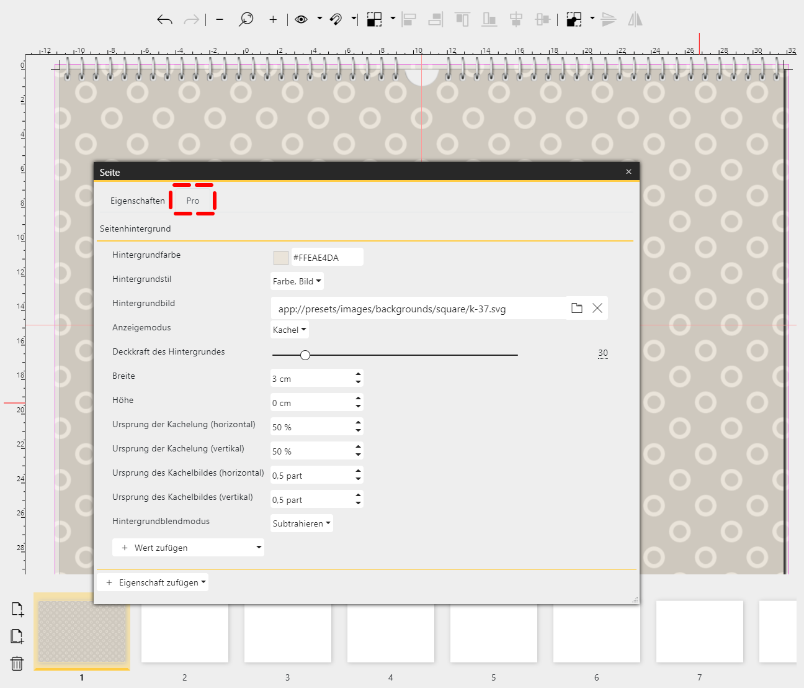Select the page 2 thumbnail
Screen dimensions: 804x688
(185, 633)
